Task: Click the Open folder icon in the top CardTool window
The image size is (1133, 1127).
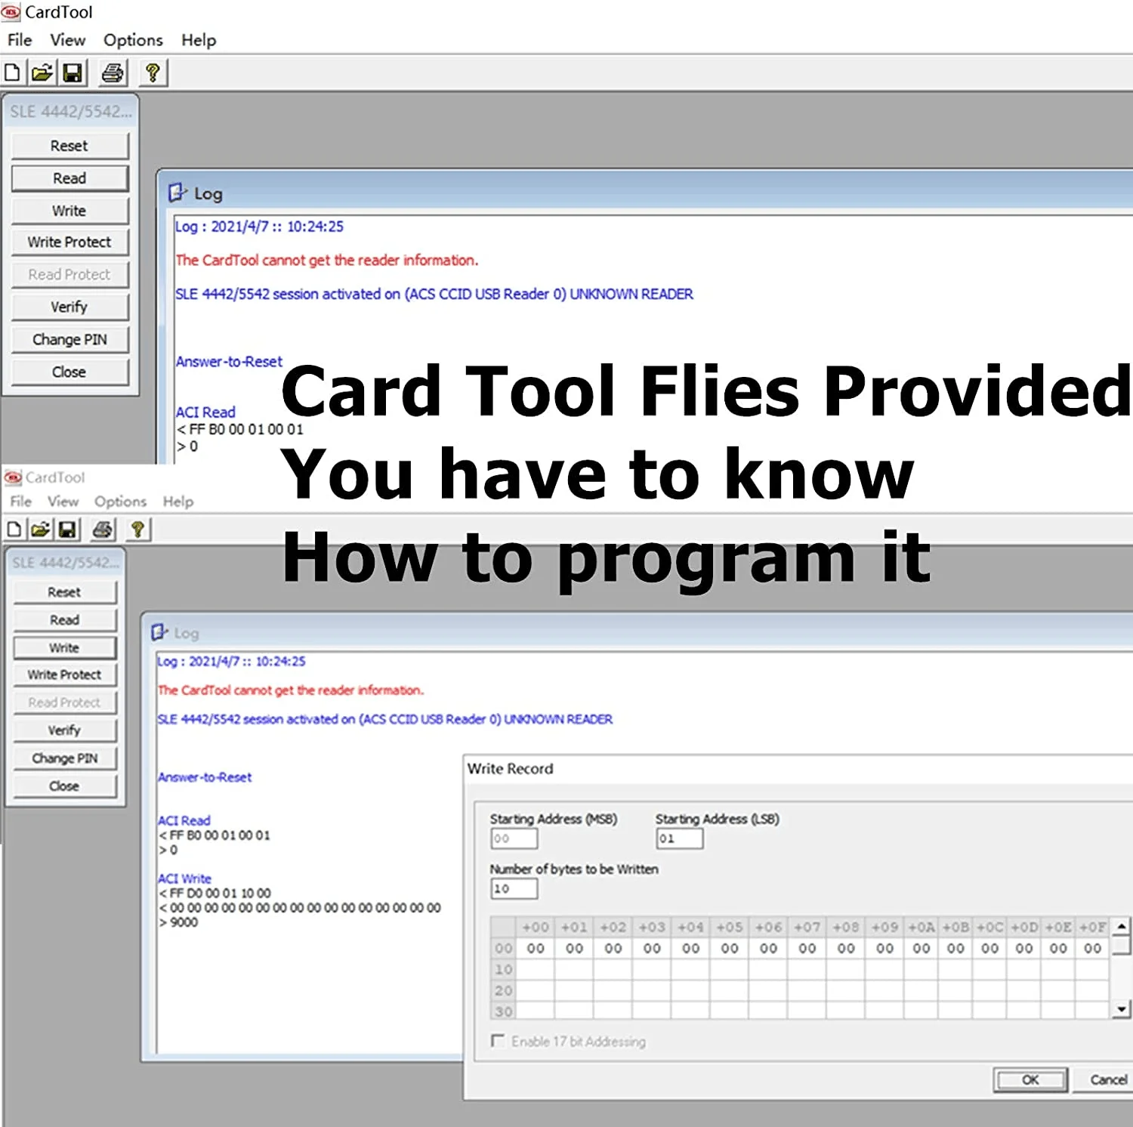Action: (42, 73)
